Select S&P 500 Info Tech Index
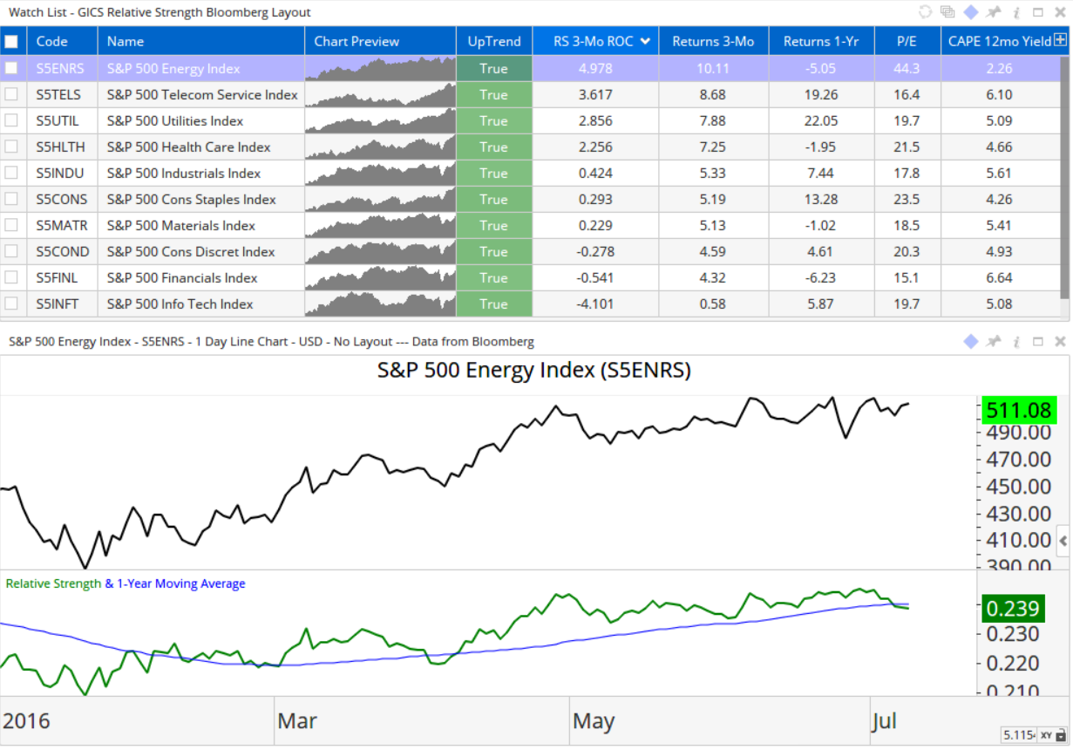The image size is (1073, 750). (x=180, y=303)
